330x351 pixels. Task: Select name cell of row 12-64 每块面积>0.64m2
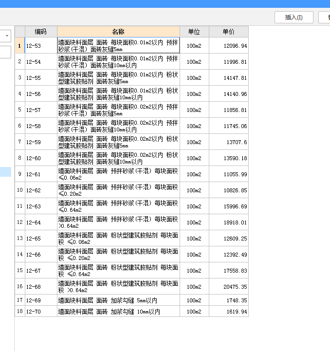pos(118,222)
